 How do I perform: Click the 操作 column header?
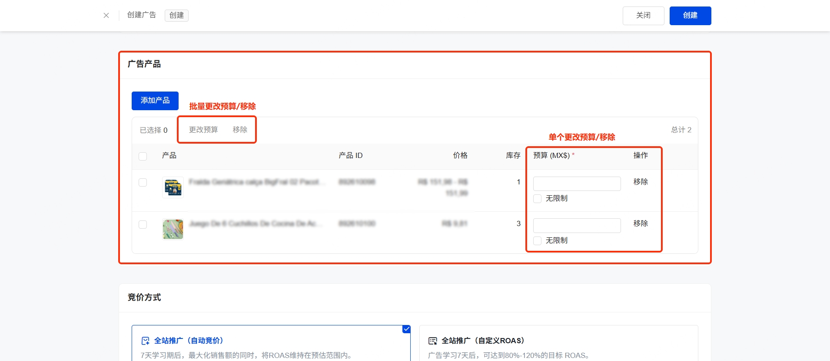(x=641, y=155)
